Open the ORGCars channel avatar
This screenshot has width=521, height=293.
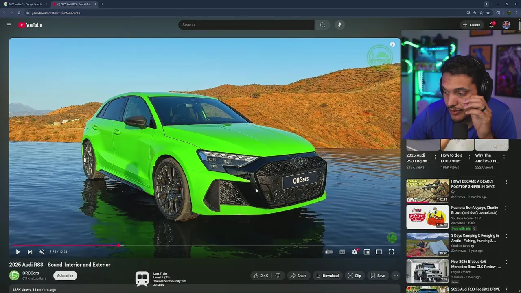14,276
